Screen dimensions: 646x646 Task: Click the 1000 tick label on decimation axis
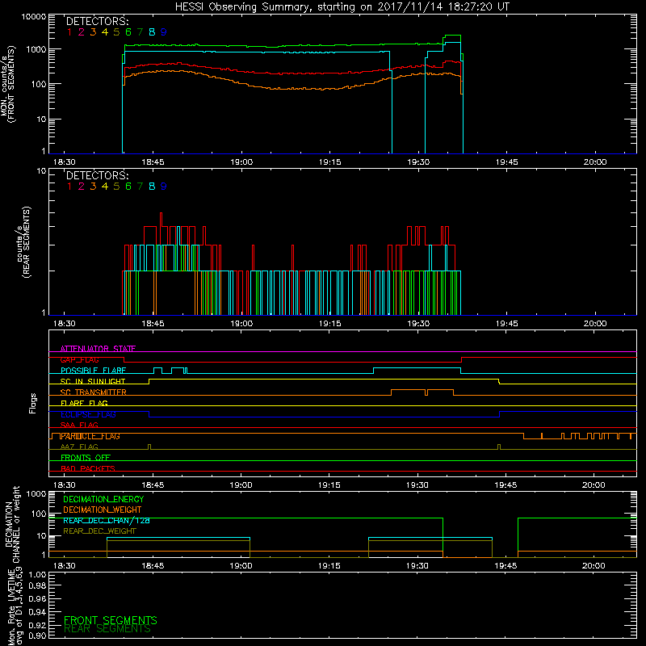tap(36, 494)
